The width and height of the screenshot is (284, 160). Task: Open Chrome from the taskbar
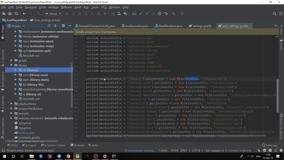coord(68,156)
